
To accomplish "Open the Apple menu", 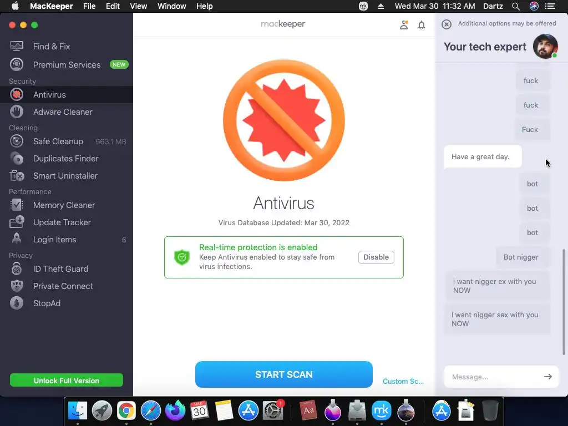I will [x=15, y=6].
